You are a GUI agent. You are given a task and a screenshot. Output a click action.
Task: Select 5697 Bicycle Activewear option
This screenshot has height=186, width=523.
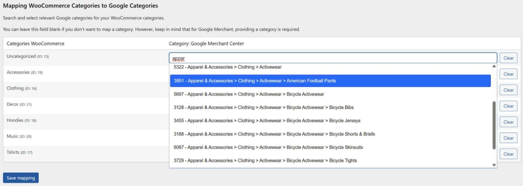tap(330, 94)
